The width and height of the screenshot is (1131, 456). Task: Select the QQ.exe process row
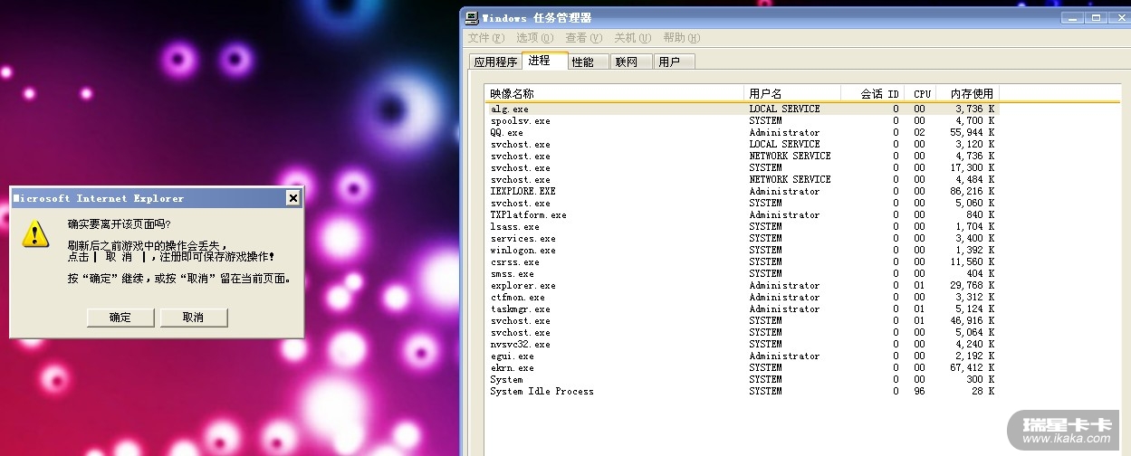coord(742,132)
